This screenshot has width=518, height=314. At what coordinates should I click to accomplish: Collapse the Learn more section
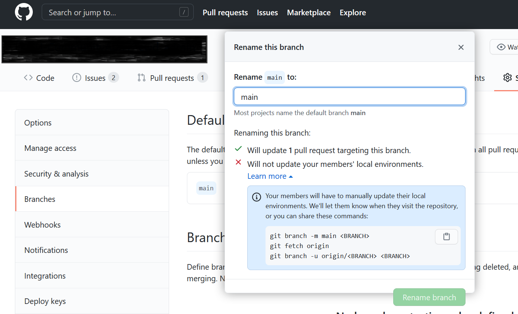[x=270, y=176]
